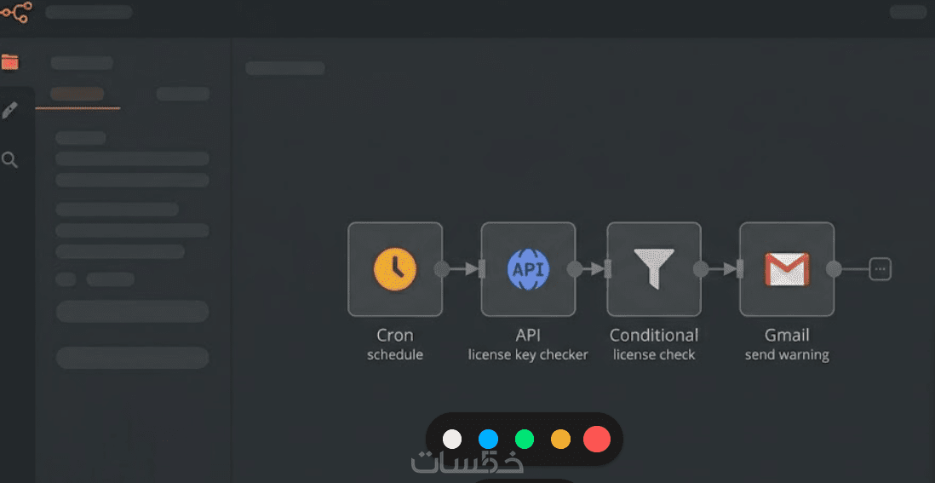935x483 pixels.
Task: Select the green color dot
Action: [x=525, y=440]
